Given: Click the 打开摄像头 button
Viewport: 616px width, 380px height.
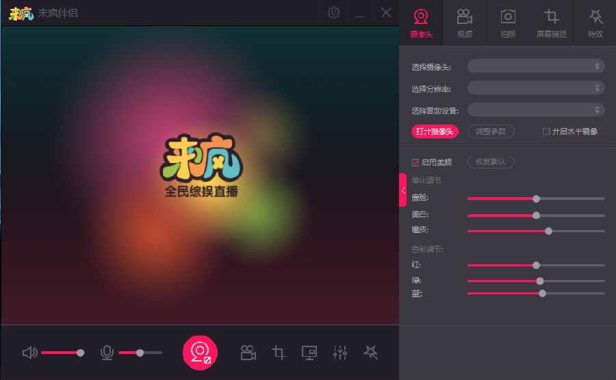Looking at the screenshot, I should pyautogui.click(x=435, y=131).
